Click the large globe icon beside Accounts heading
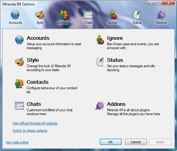Image resolution: width=177 pixels, height=151 pixels. [19, 39]
